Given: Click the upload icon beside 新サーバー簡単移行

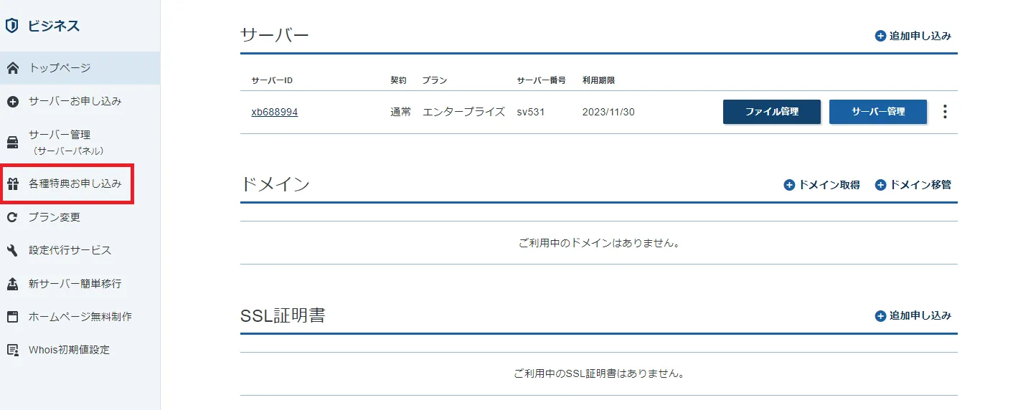Looking at the screenshot, I should coord(12,284).
